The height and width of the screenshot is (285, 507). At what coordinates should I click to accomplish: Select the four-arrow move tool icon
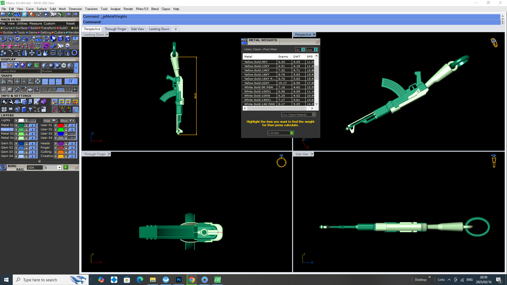[x=32, y=53]
